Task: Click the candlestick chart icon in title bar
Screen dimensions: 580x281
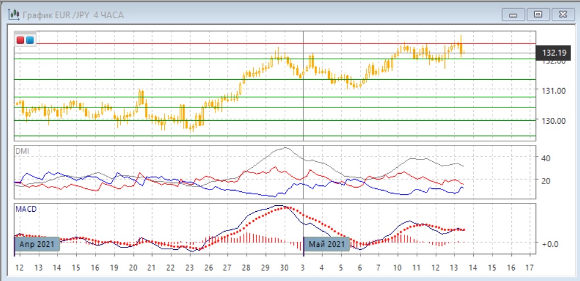Action: [13, 15]
